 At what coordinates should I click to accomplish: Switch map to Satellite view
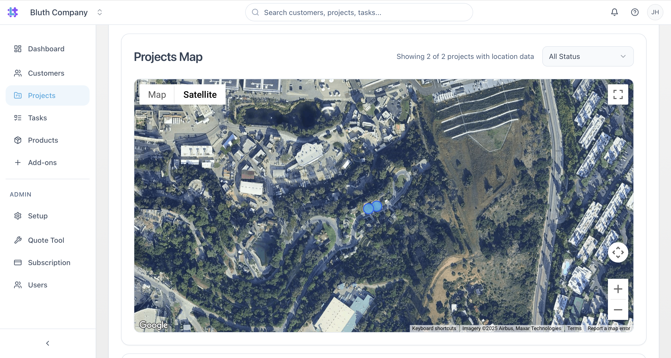[200, 94]
